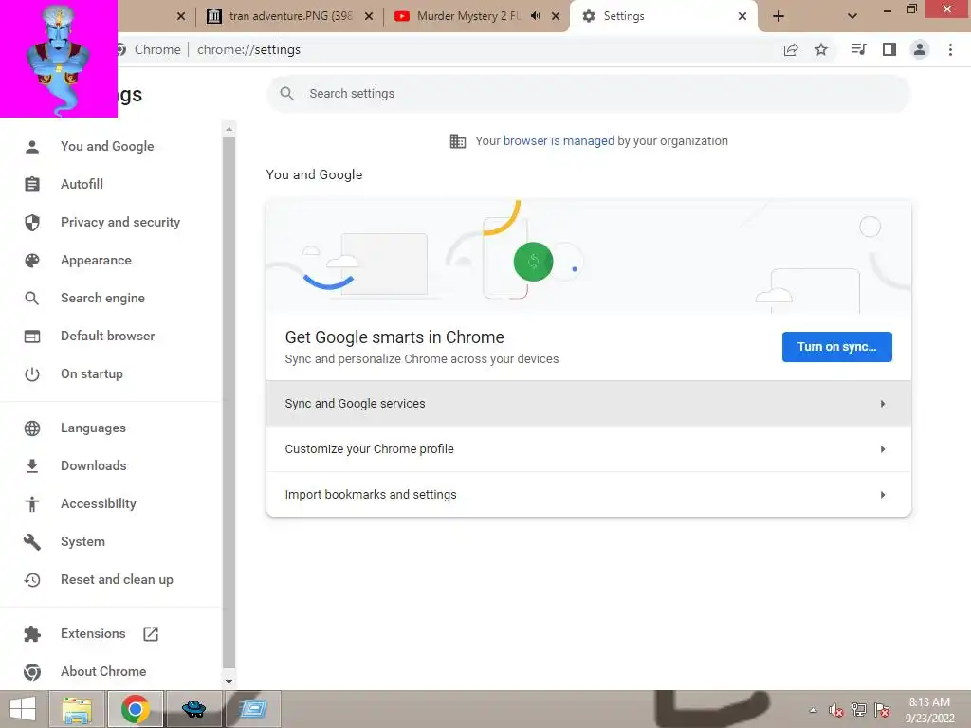Open the Windows Start button
This screenshot has height=728, width=971.
pyautogui.click(x=23, y=709)
